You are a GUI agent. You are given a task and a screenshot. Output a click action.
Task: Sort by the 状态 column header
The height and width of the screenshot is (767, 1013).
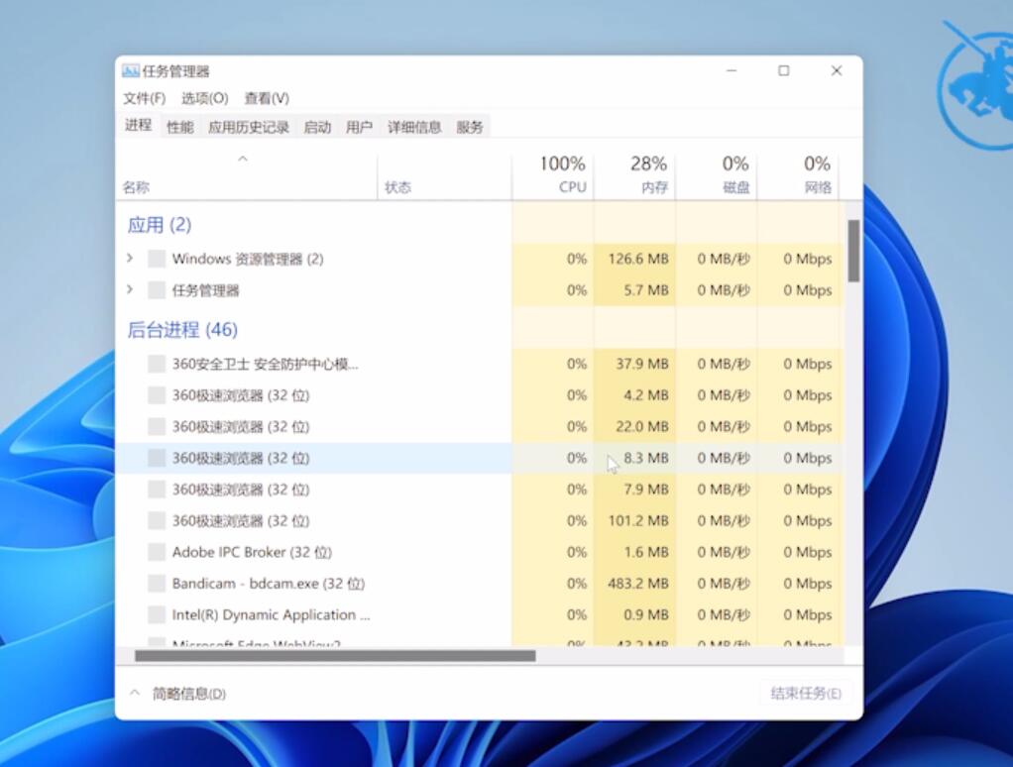coord(444,175)
